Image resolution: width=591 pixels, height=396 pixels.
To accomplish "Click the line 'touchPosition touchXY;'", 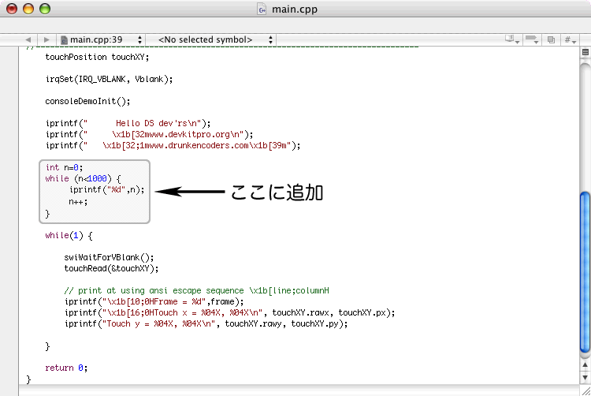I will (97, 57).
